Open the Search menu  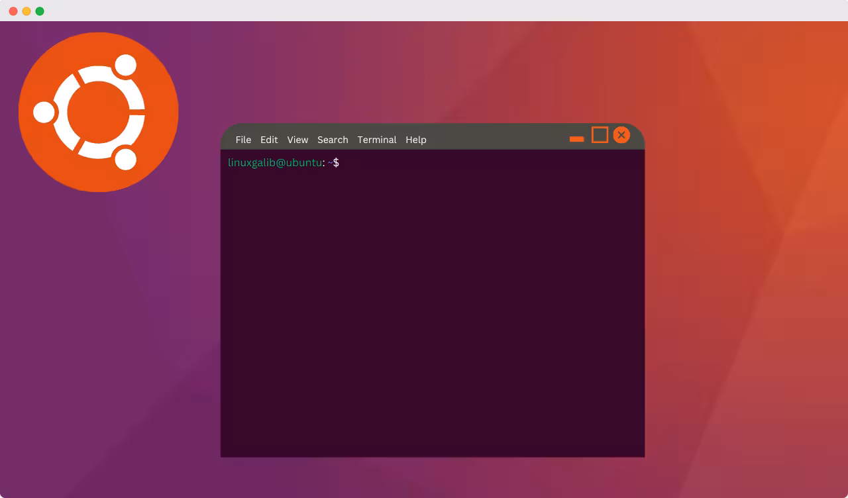coord(333,140)
